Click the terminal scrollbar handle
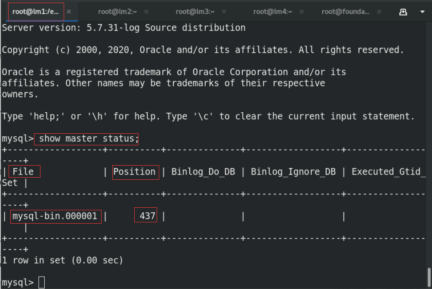 tap(429, 277)
